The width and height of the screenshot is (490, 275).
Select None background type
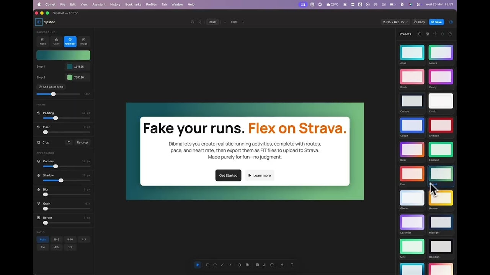(43, 41)
